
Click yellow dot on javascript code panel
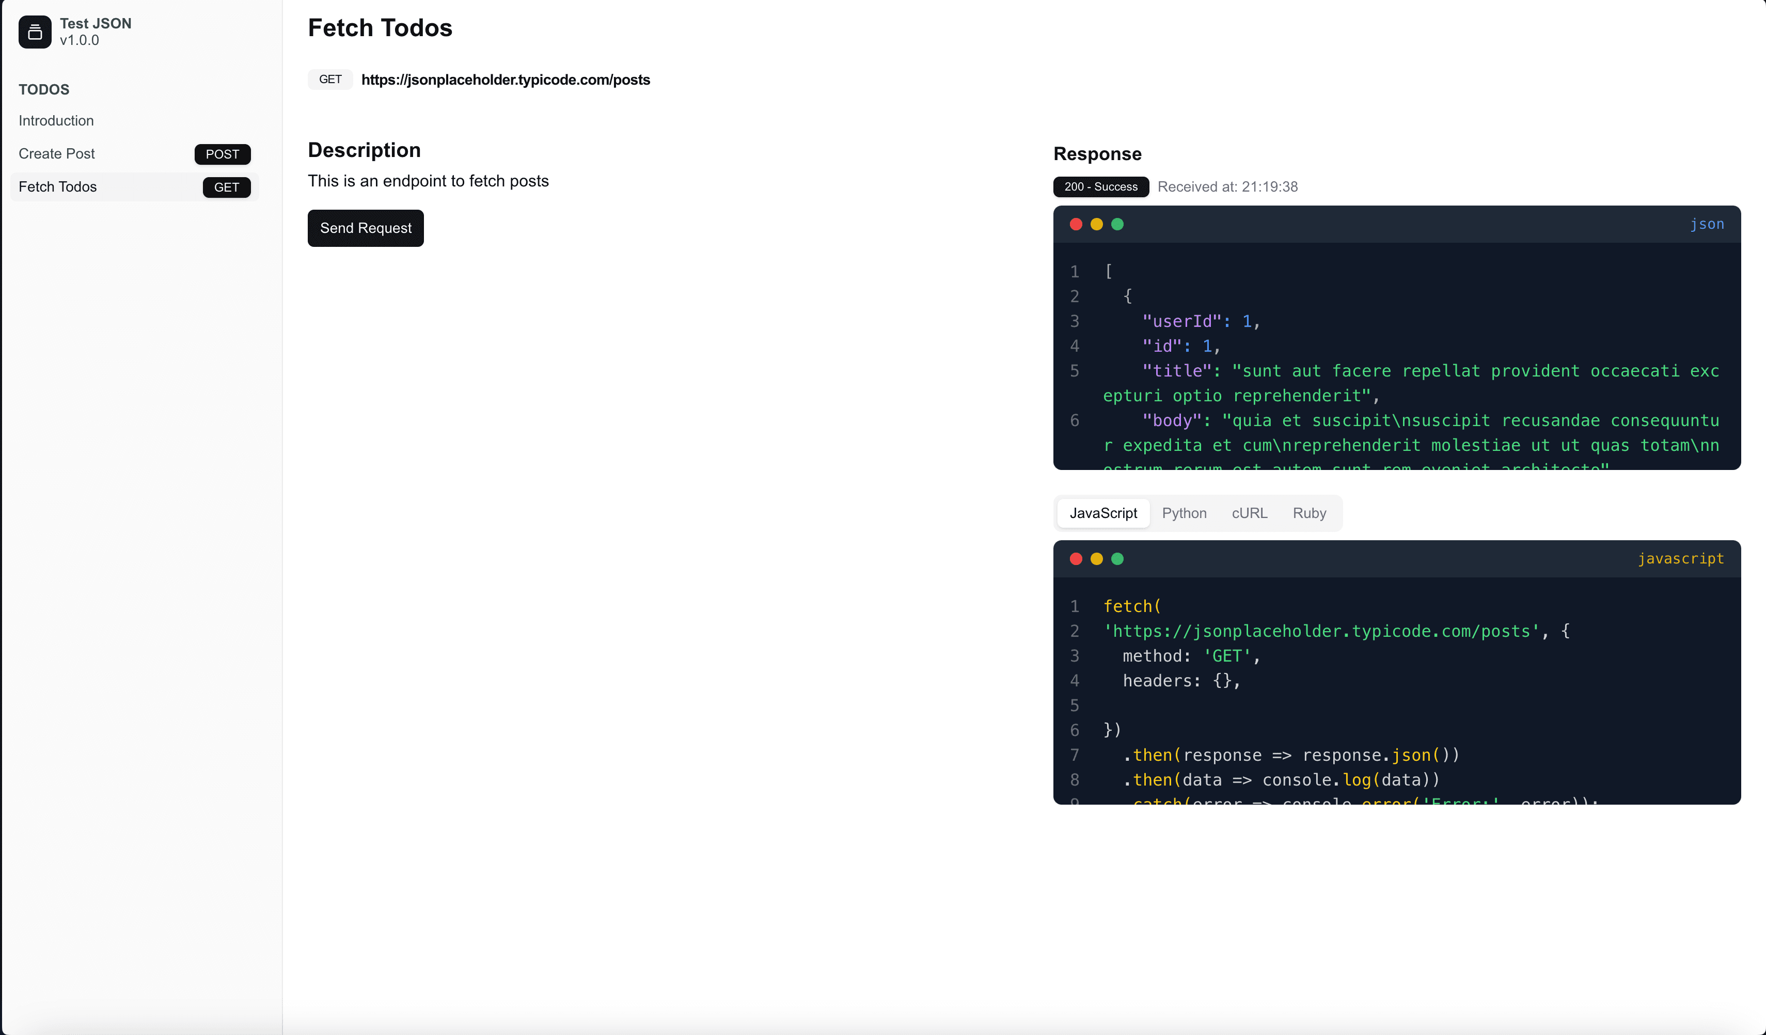1096,558
